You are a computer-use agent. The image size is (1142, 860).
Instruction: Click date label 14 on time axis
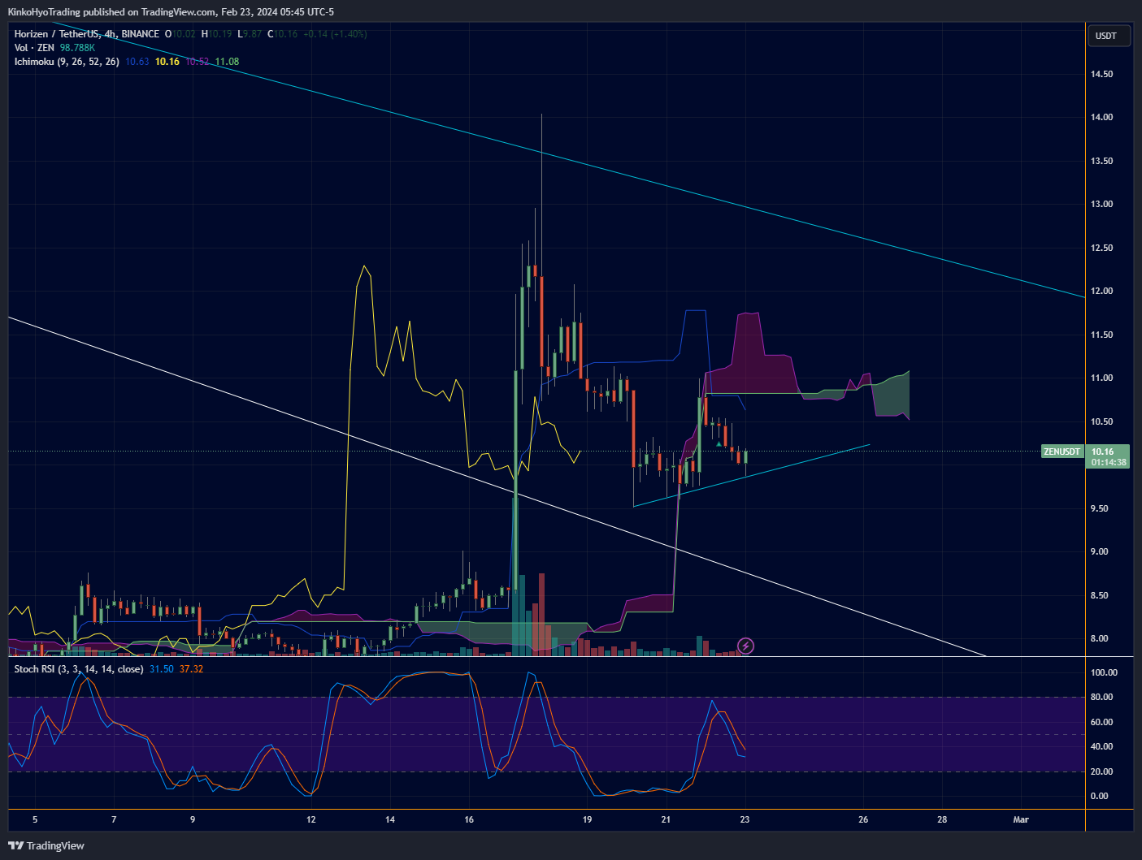click(390, 819)
